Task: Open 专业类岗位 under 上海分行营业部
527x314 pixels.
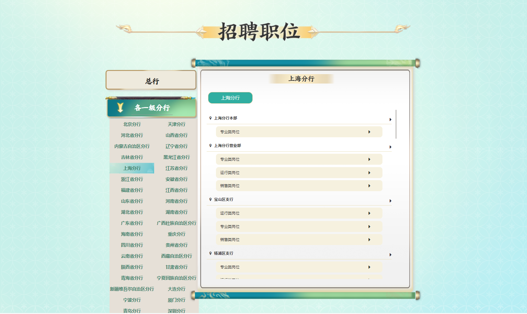Action: click(x=299, y=159)
